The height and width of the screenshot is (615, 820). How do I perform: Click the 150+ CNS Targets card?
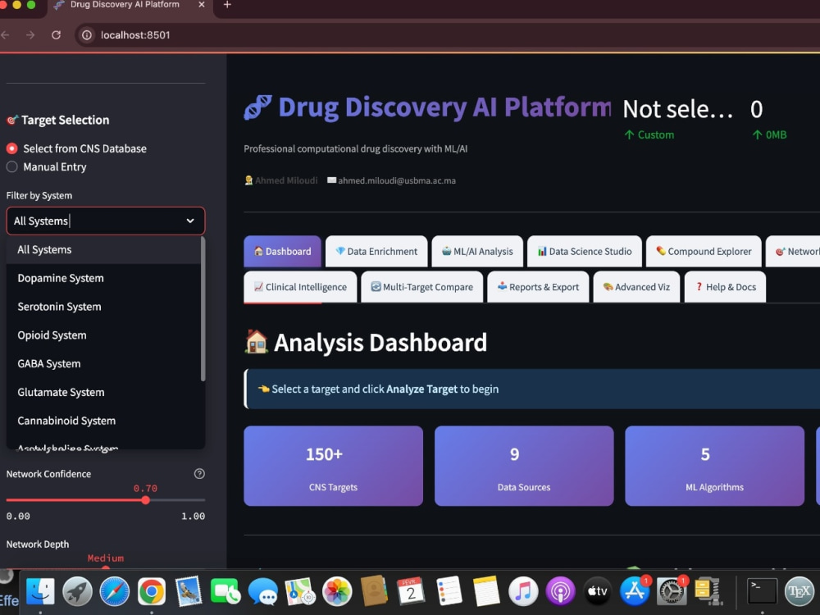333,466
